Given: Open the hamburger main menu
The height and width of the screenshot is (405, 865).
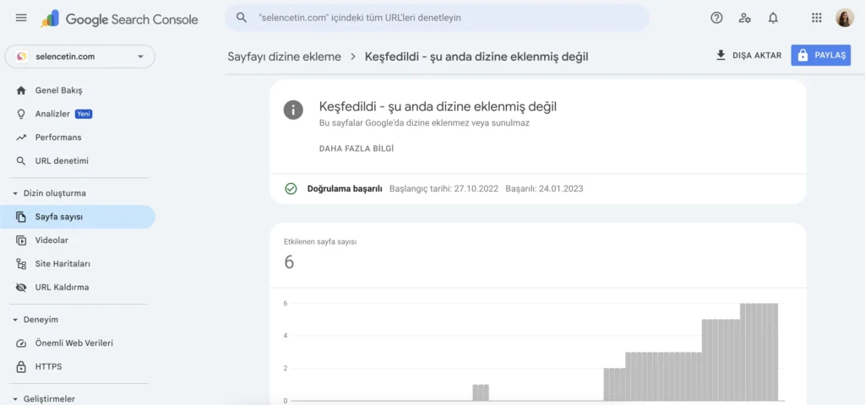Looking at the screenshot, I should (x=21, y=18).
